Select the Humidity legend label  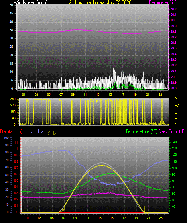tap(35, 131)
